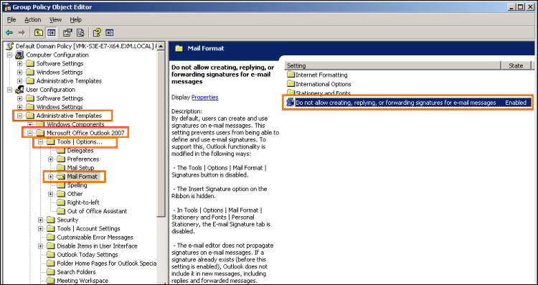Select Windows Components tree item
538x285 pixels.
(x=75, y=124)
